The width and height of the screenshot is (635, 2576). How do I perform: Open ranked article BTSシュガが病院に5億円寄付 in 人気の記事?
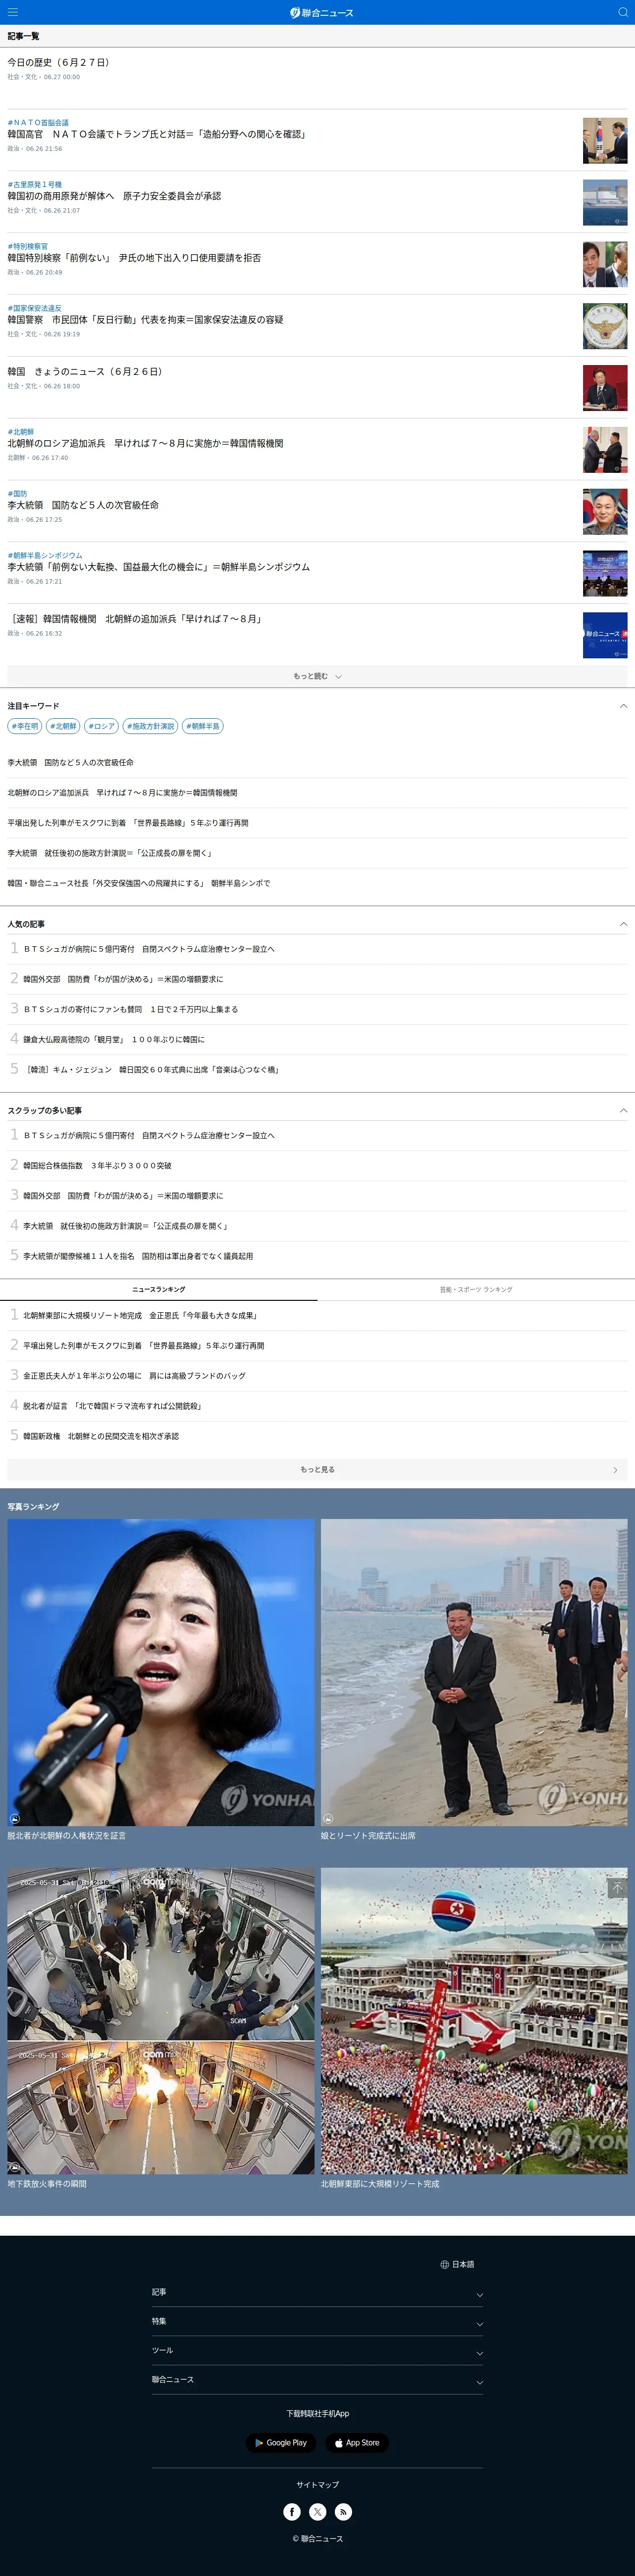[x=149, y=949]
